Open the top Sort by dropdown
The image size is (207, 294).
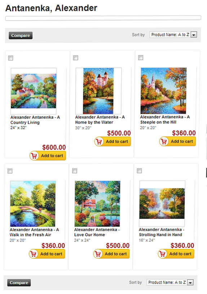[173, 35]
